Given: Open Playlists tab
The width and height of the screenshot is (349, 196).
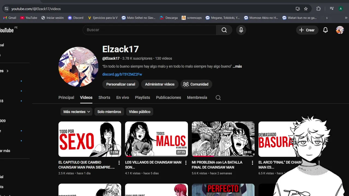Looking at the screenshot, I should point(142,97).
